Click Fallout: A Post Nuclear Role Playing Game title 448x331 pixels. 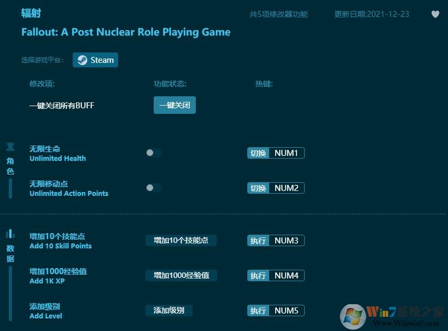[x=126, y=32]
